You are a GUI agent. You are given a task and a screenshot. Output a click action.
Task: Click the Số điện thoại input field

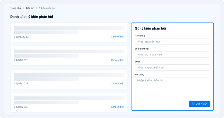pyautogui.click(x=172, y=54)
